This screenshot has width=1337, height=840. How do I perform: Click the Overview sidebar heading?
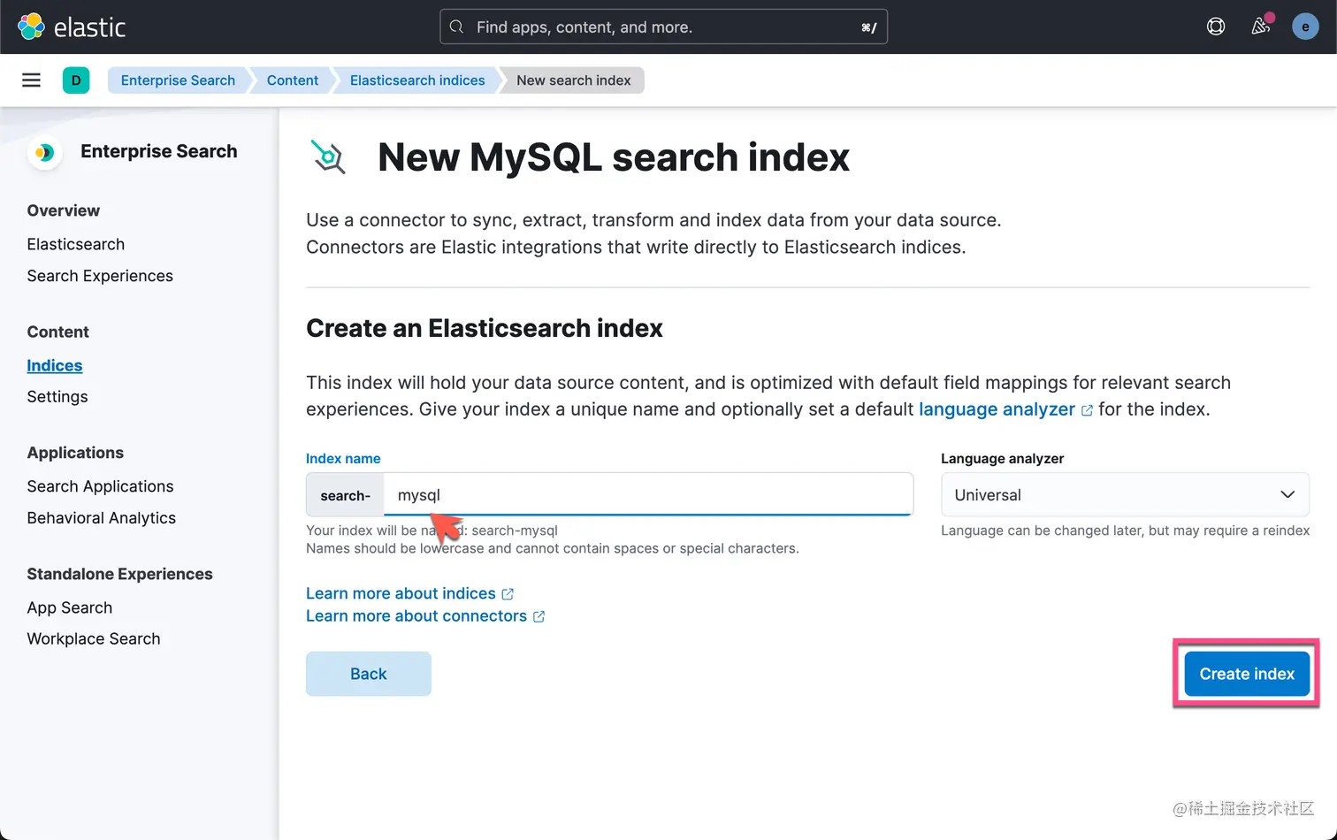[64, 210]
